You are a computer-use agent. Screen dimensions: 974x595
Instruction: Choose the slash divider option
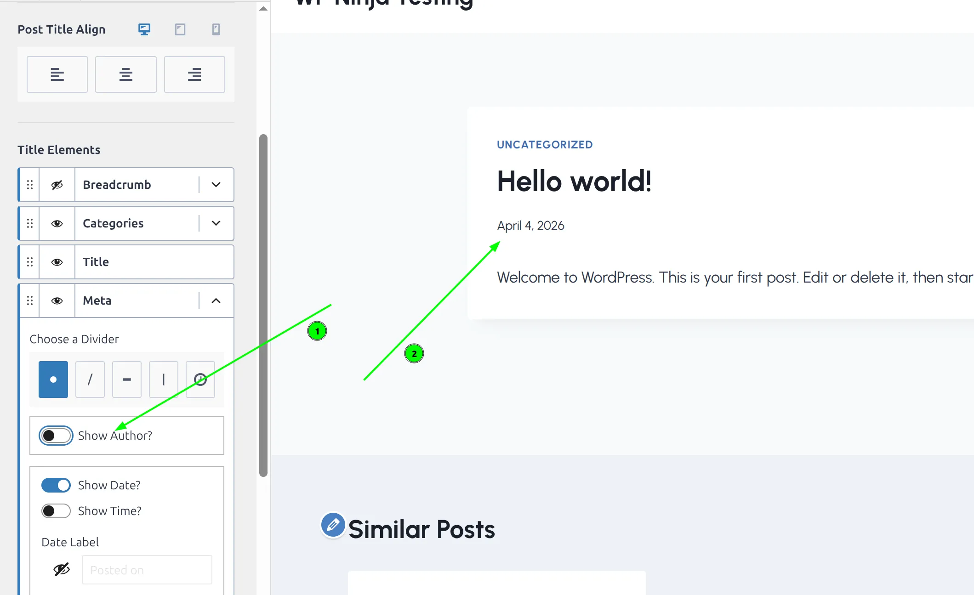pyautogui.click(x=90, y=380)
